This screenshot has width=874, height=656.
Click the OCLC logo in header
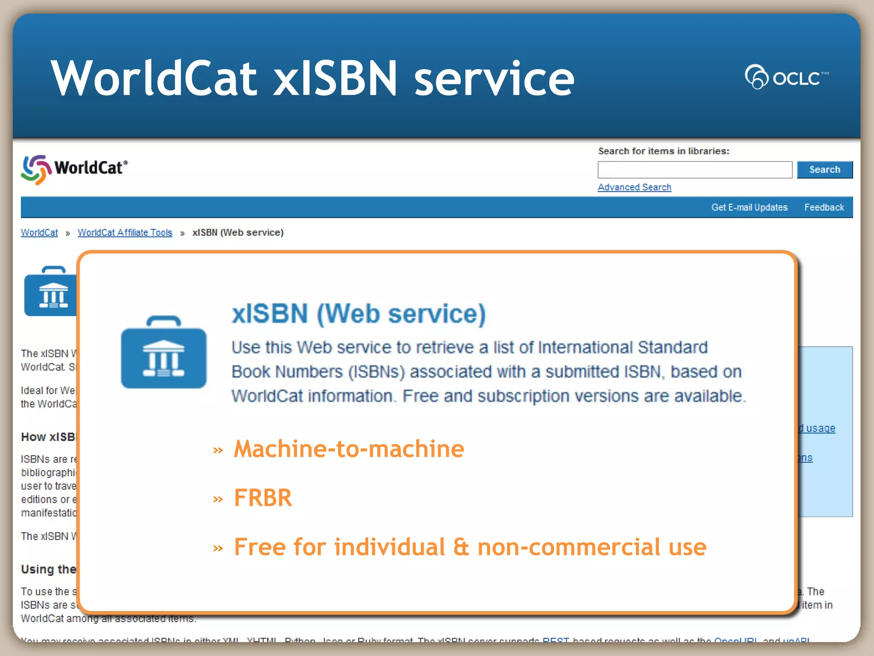pos(787,77)
